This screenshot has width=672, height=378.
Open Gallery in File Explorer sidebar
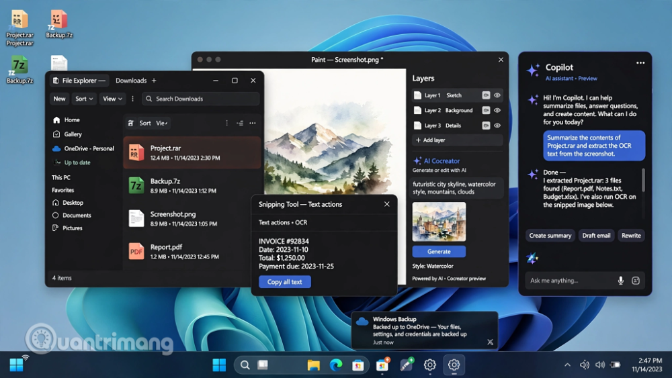(x=67, y=134)
